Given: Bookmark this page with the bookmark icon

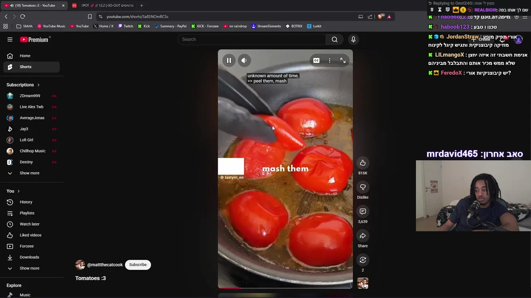Looking at the screenshot, I should click(x=90, y=17).
